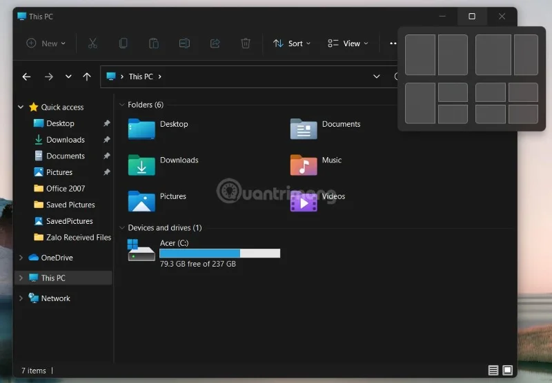Select Desktop in Quick access sidebar

click(x=60, y=123)
